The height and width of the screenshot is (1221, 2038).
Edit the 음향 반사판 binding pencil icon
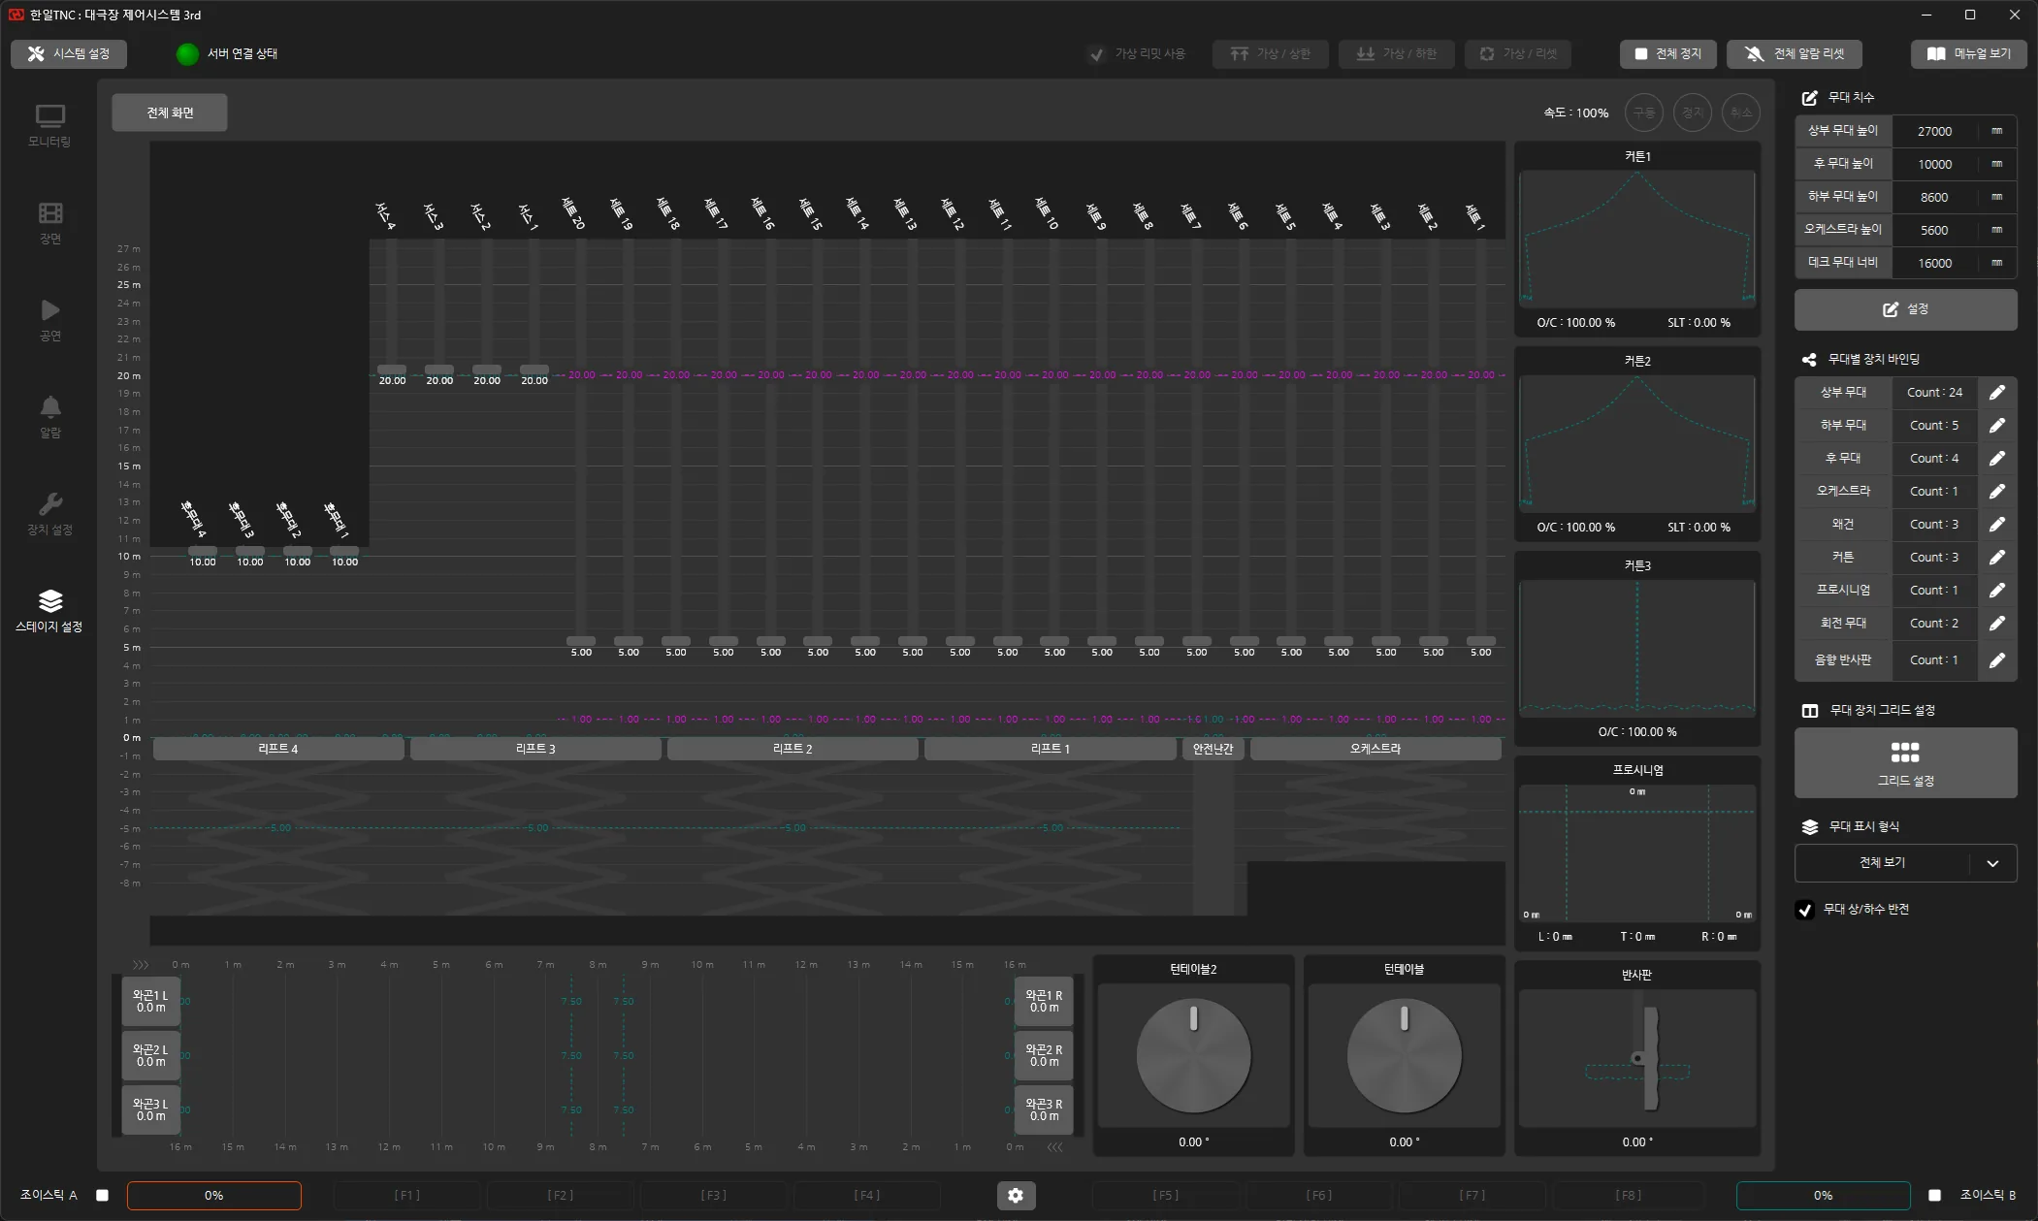(1996, 660)
